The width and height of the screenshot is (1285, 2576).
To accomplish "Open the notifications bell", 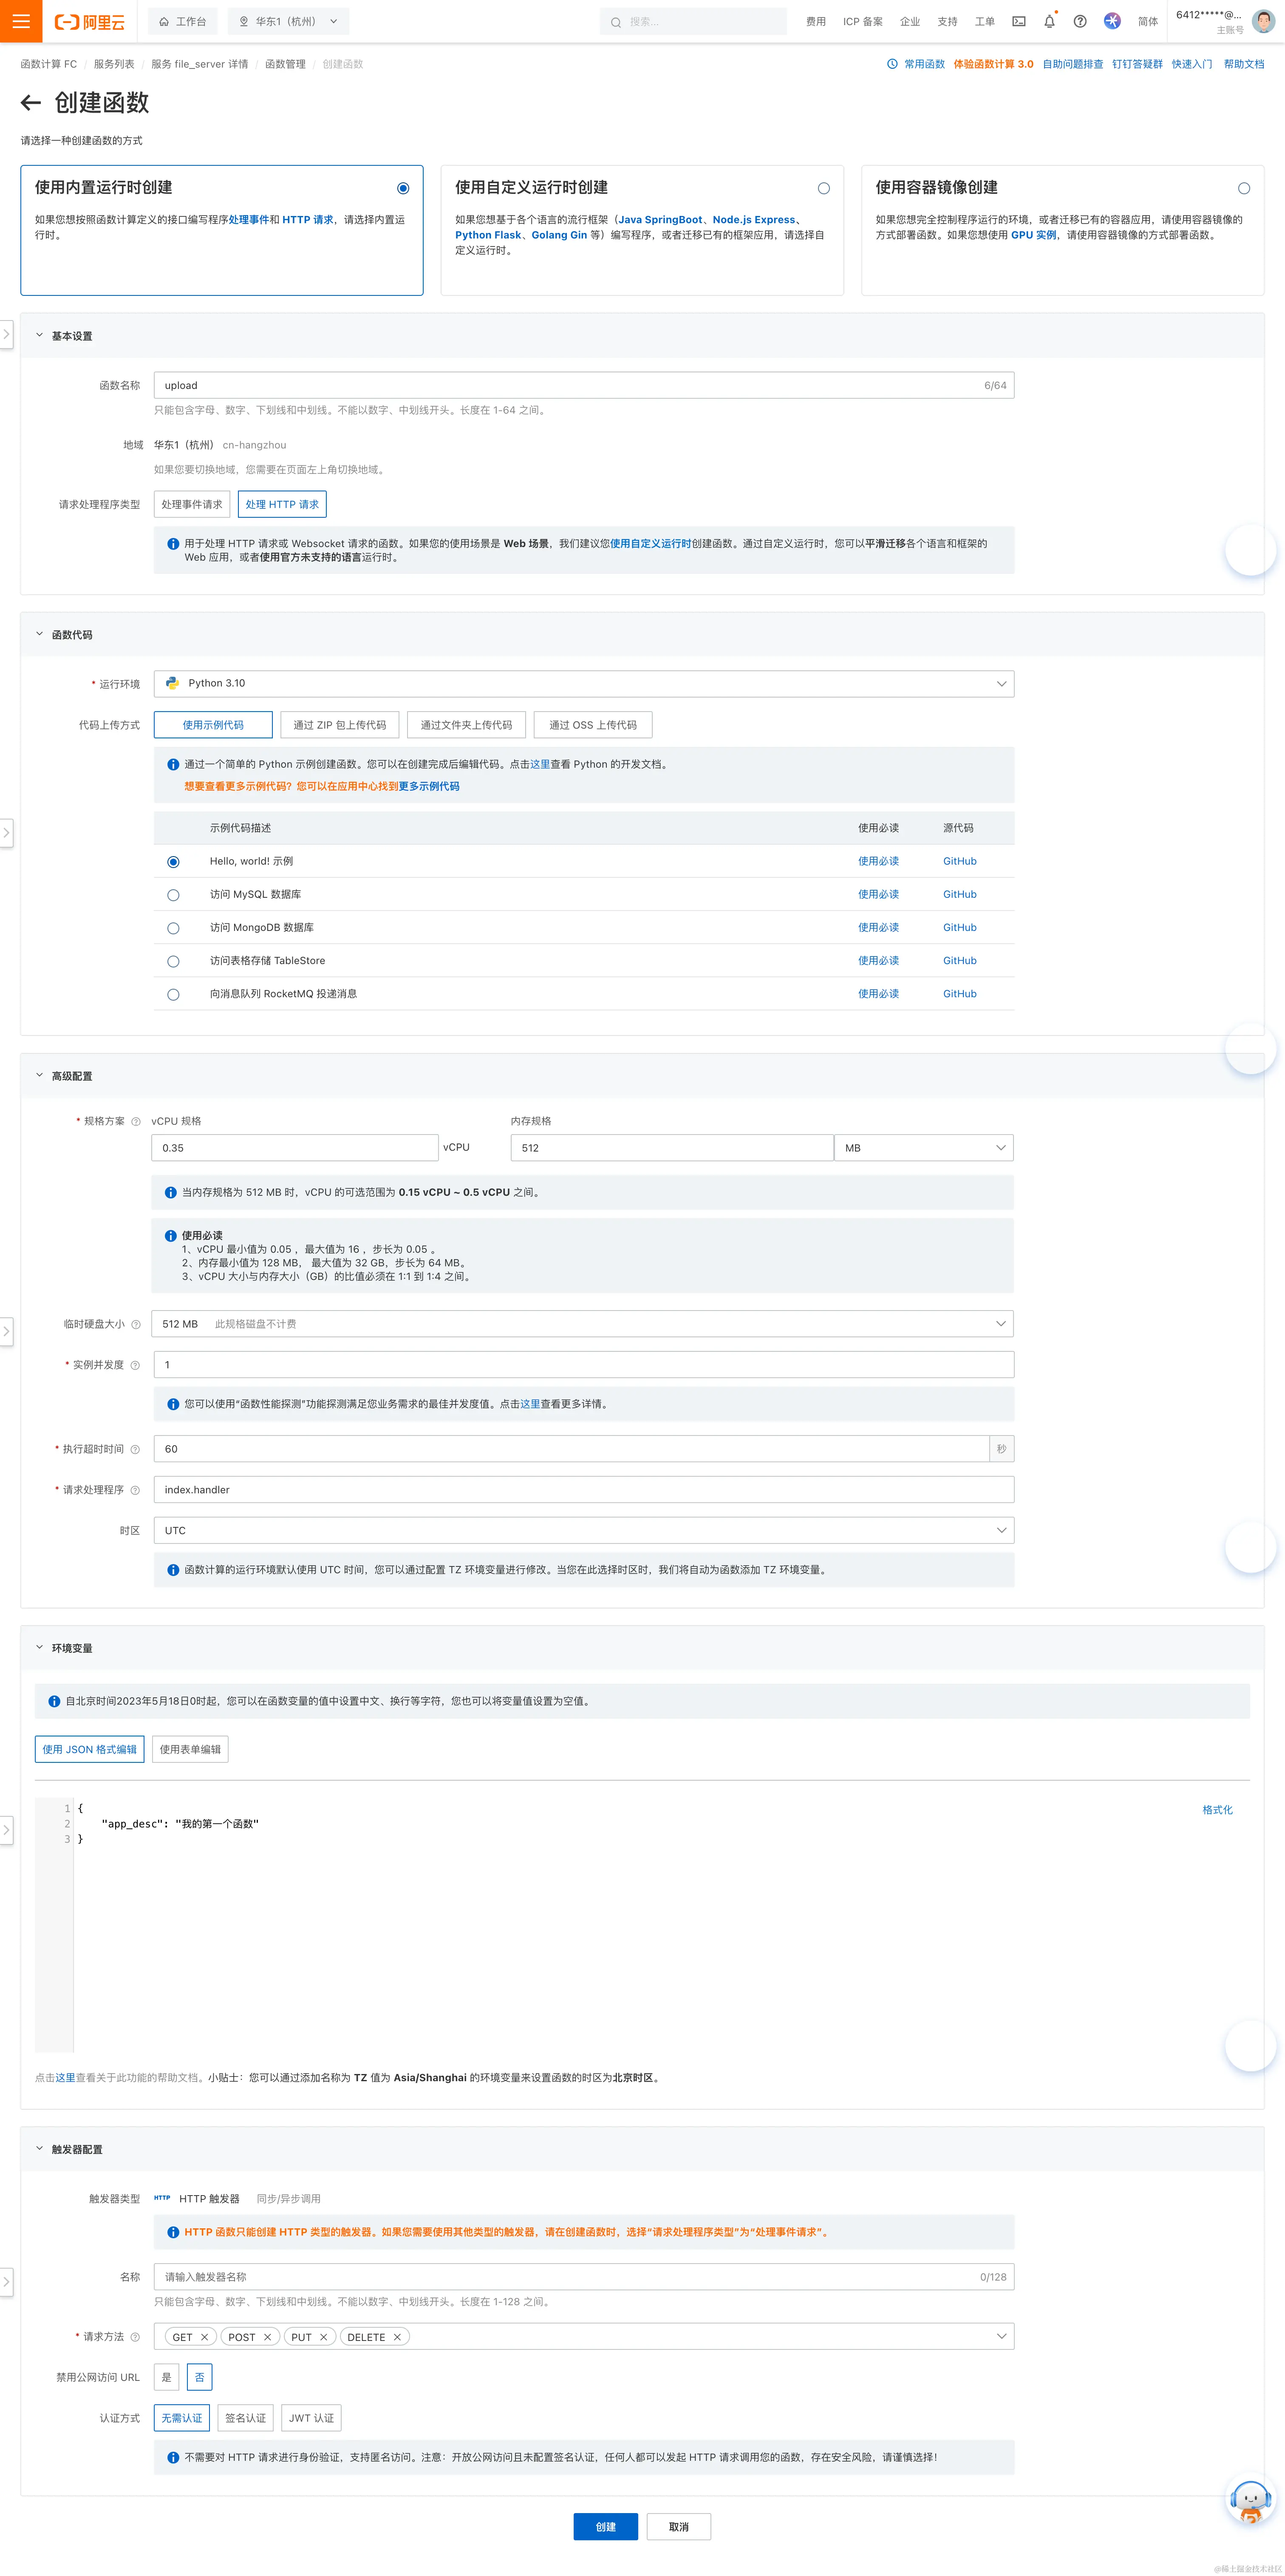I will (x=1049, y=21).
